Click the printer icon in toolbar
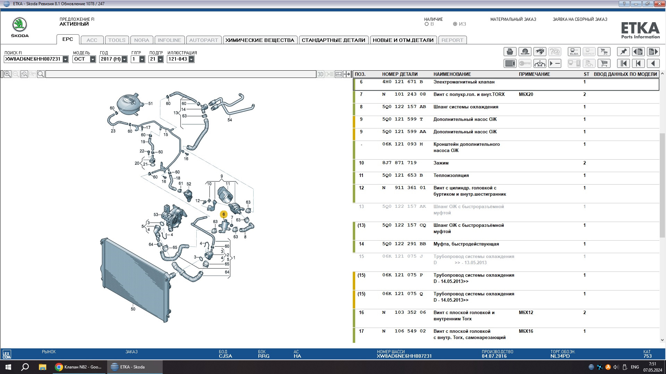 (x=510, y=52)
